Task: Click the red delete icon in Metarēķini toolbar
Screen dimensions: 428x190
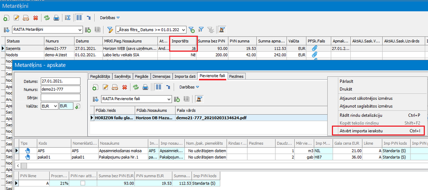Action: point(36,18)
